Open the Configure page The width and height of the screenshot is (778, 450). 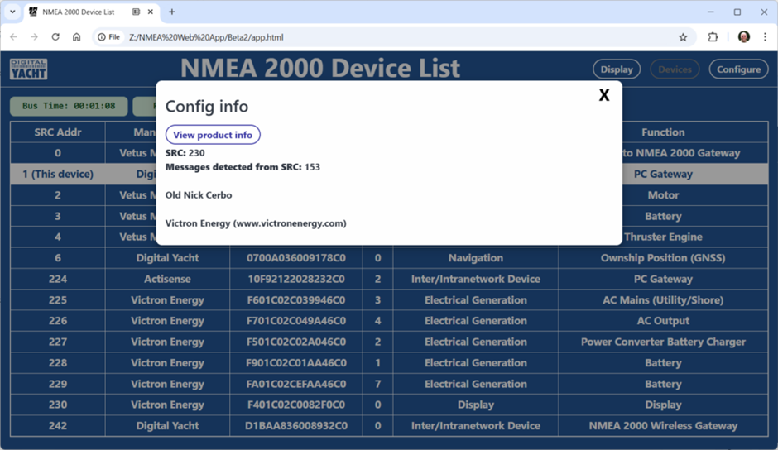738,69
